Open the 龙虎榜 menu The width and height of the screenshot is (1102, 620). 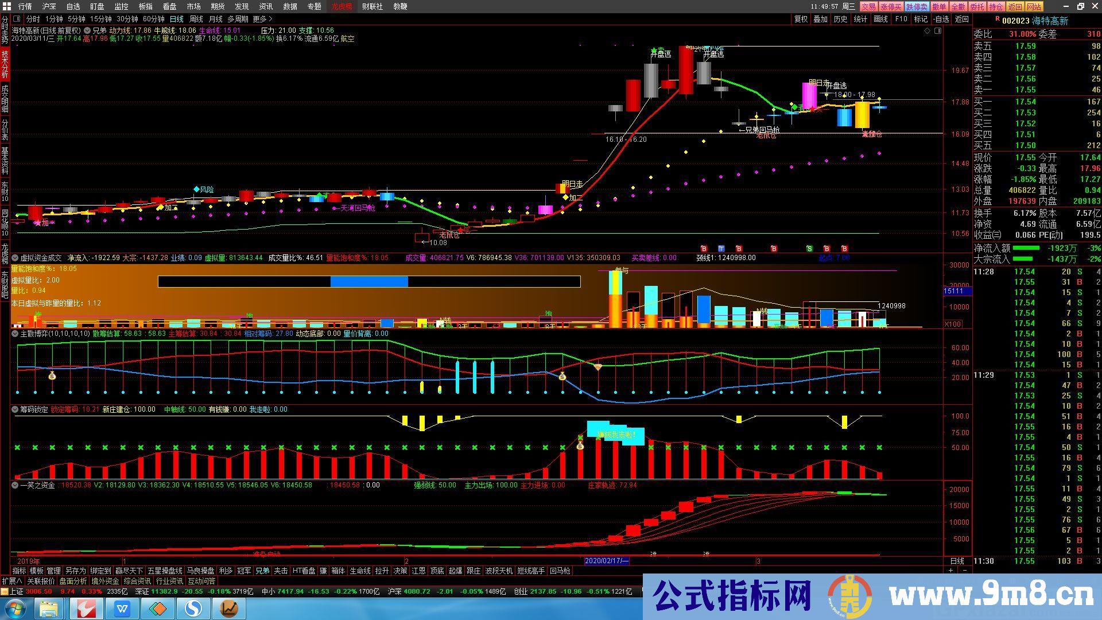coord(342,6)
